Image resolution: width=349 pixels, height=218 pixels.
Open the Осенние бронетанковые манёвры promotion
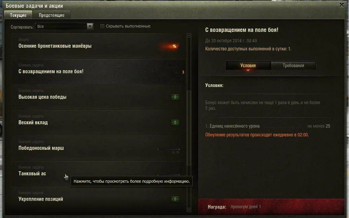99,46
